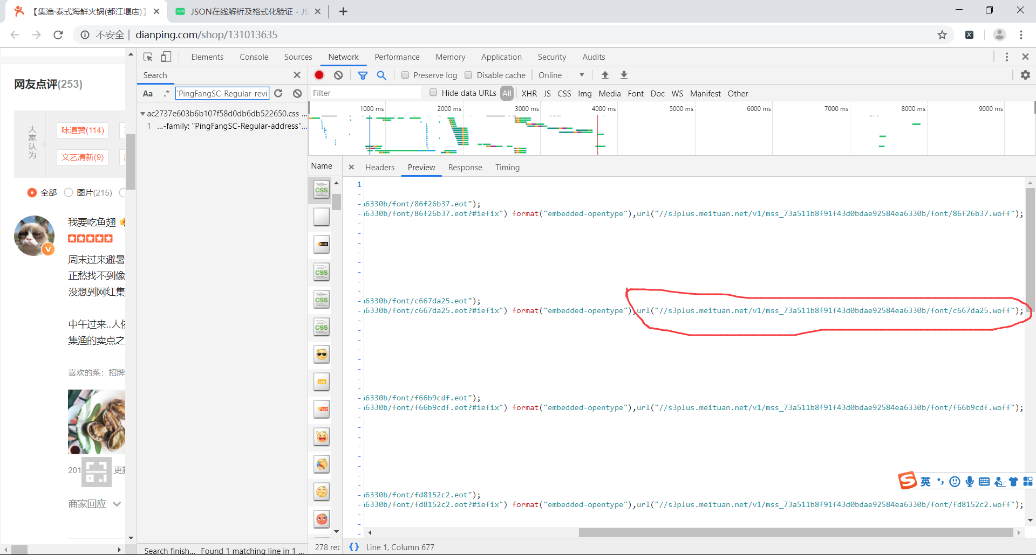The image size is (1036, 555).
Task: Filter requests by Font type
Action: click(x=636, y=94)
